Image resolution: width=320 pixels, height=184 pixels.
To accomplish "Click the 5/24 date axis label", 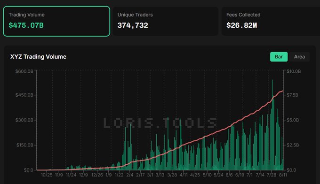I will tap(218, 175).
